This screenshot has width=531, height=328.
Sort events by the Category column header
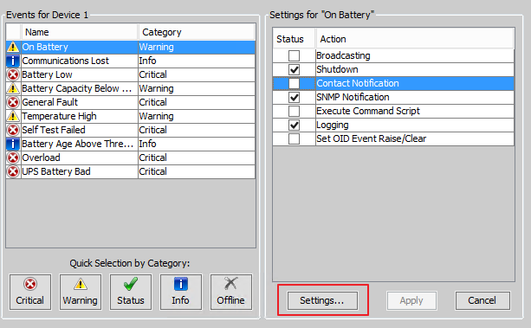point(197,32)
